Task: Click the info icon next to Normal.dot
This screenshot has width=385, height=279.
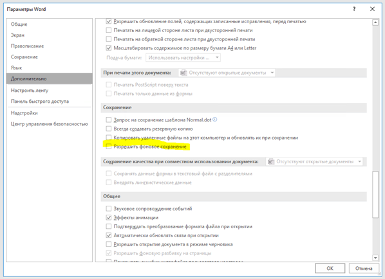Action: [215, 120]
